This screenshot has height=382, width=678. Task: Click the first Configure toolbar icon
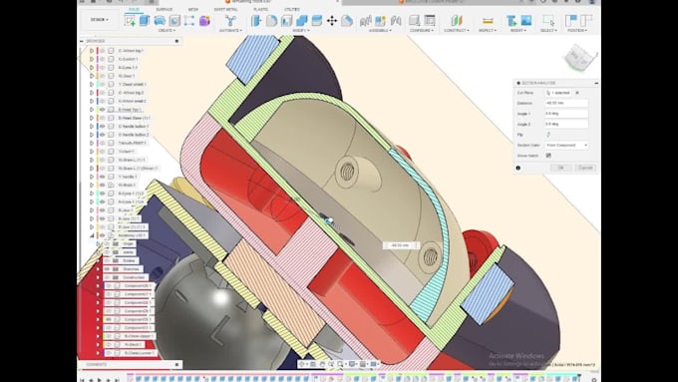[x=414, y=20]
